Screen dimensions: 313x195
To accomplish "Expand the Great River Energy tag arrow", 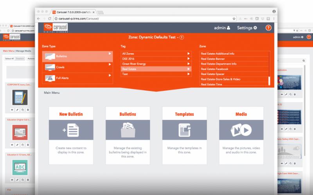I will 189,64.
